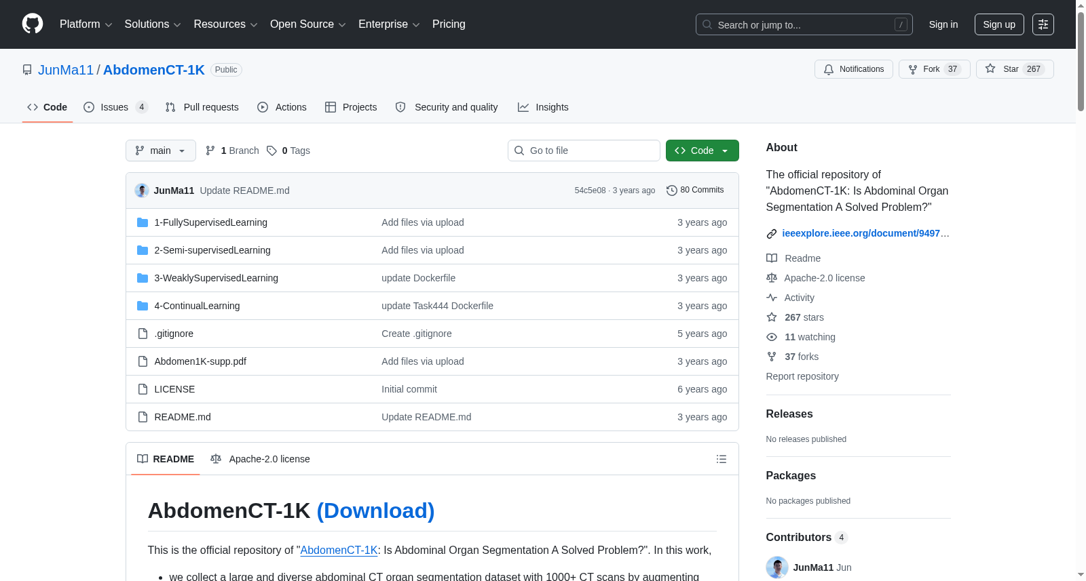Click the global navigation menu icon beside Sign up

pos(1043,24)
